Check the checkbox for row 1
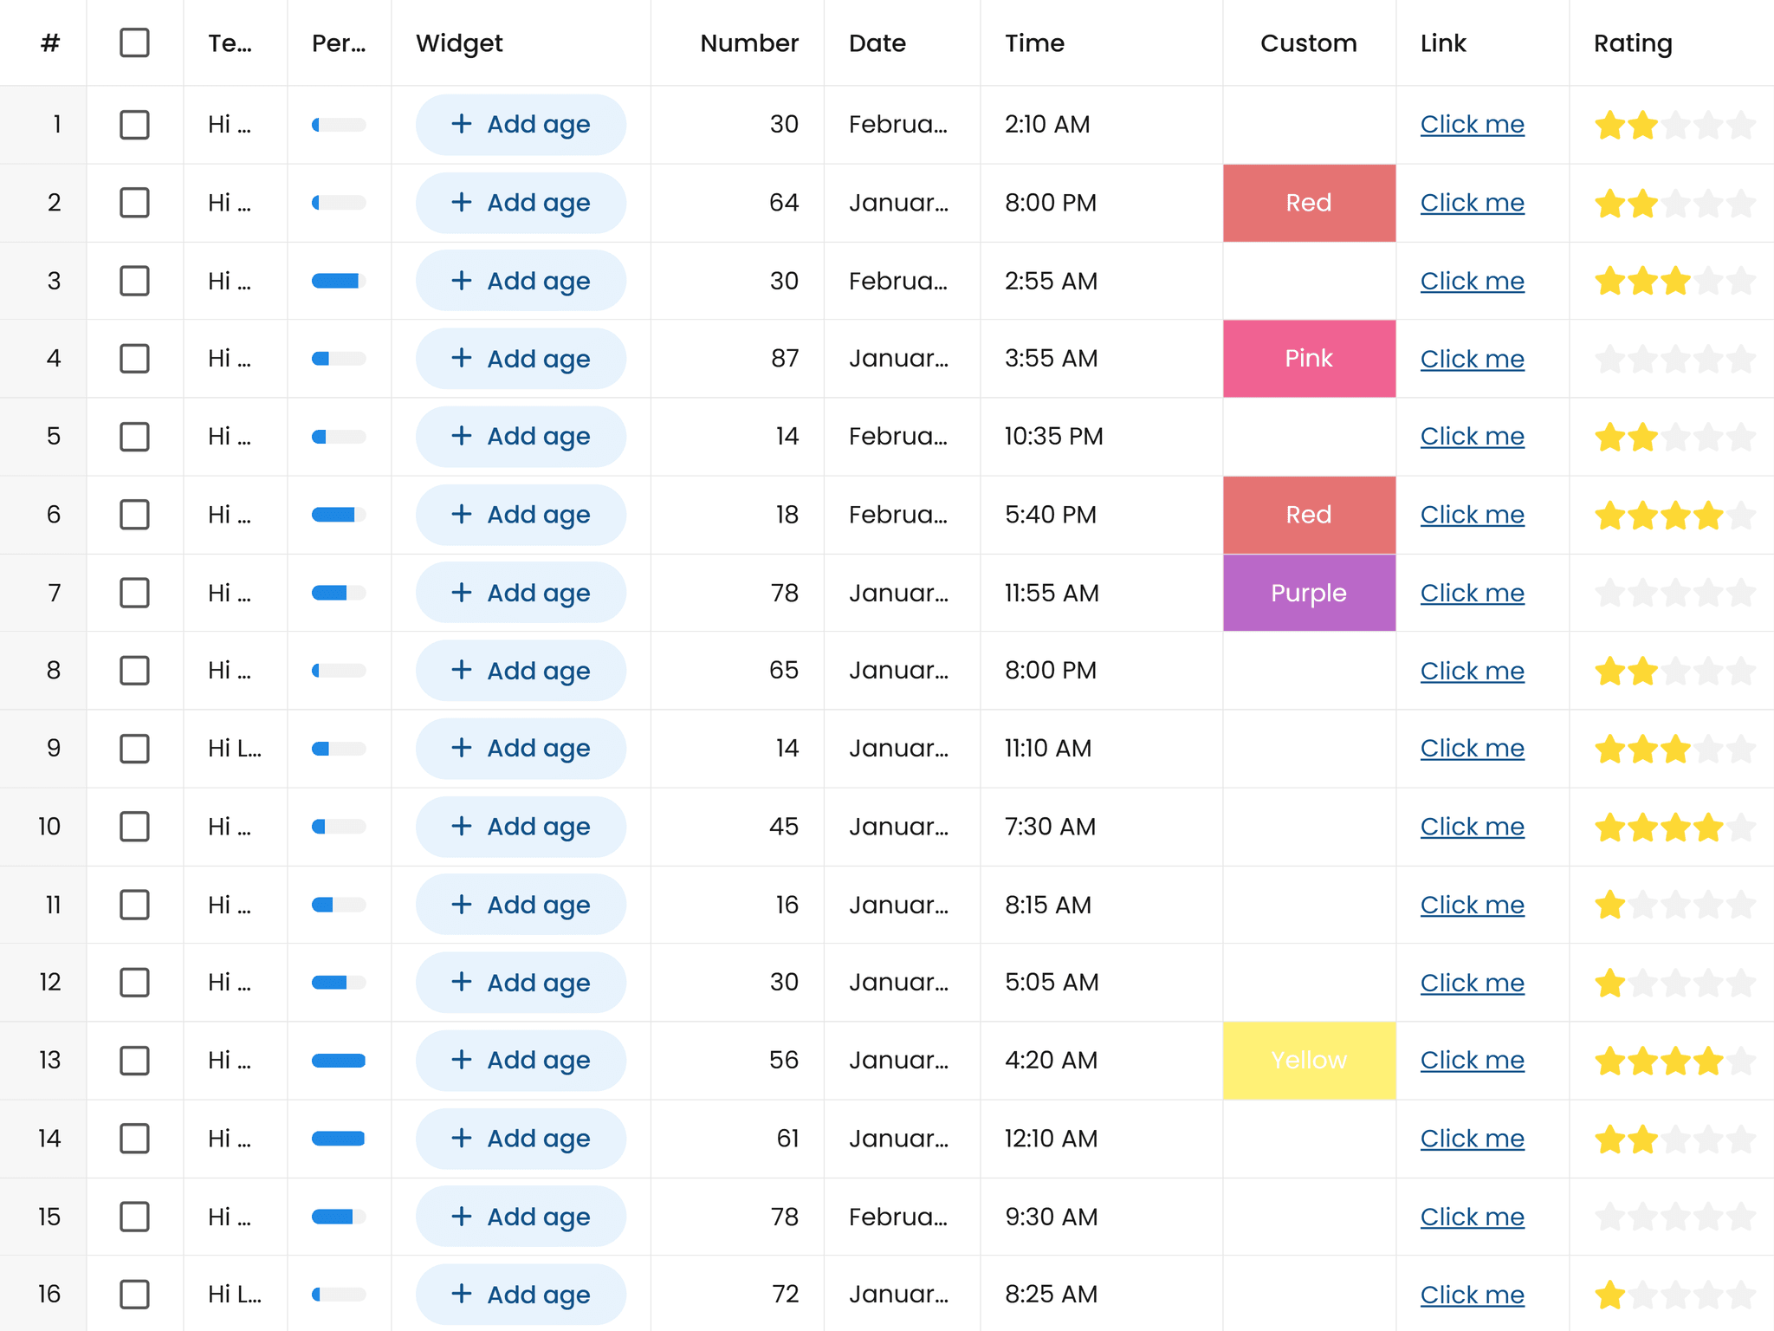The image size is (1774, 1331). [135, 124]
